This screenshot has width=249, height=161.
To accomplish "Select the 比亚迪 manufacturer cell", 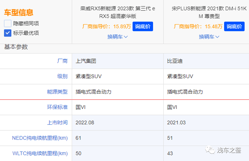I will pos(206,61).
